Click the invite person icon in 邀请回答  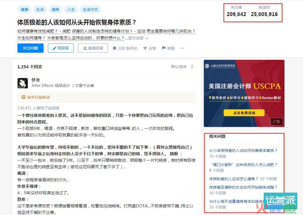coord(84,48)
